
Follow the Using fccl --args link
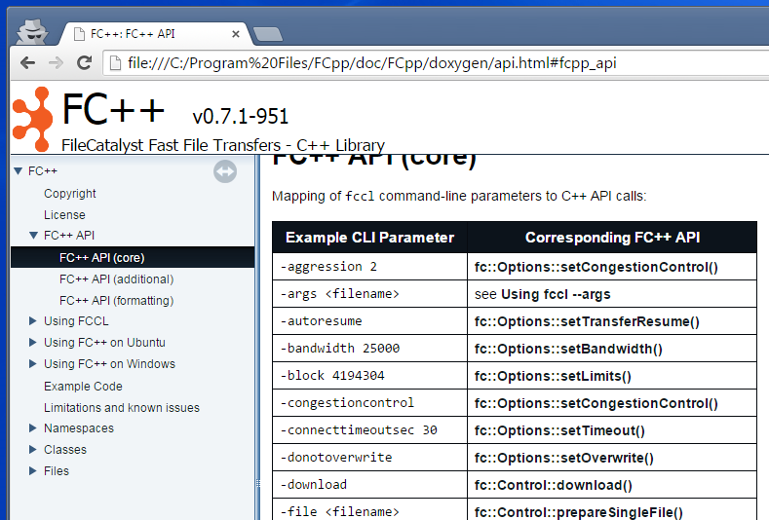click(x=556, y=294)
